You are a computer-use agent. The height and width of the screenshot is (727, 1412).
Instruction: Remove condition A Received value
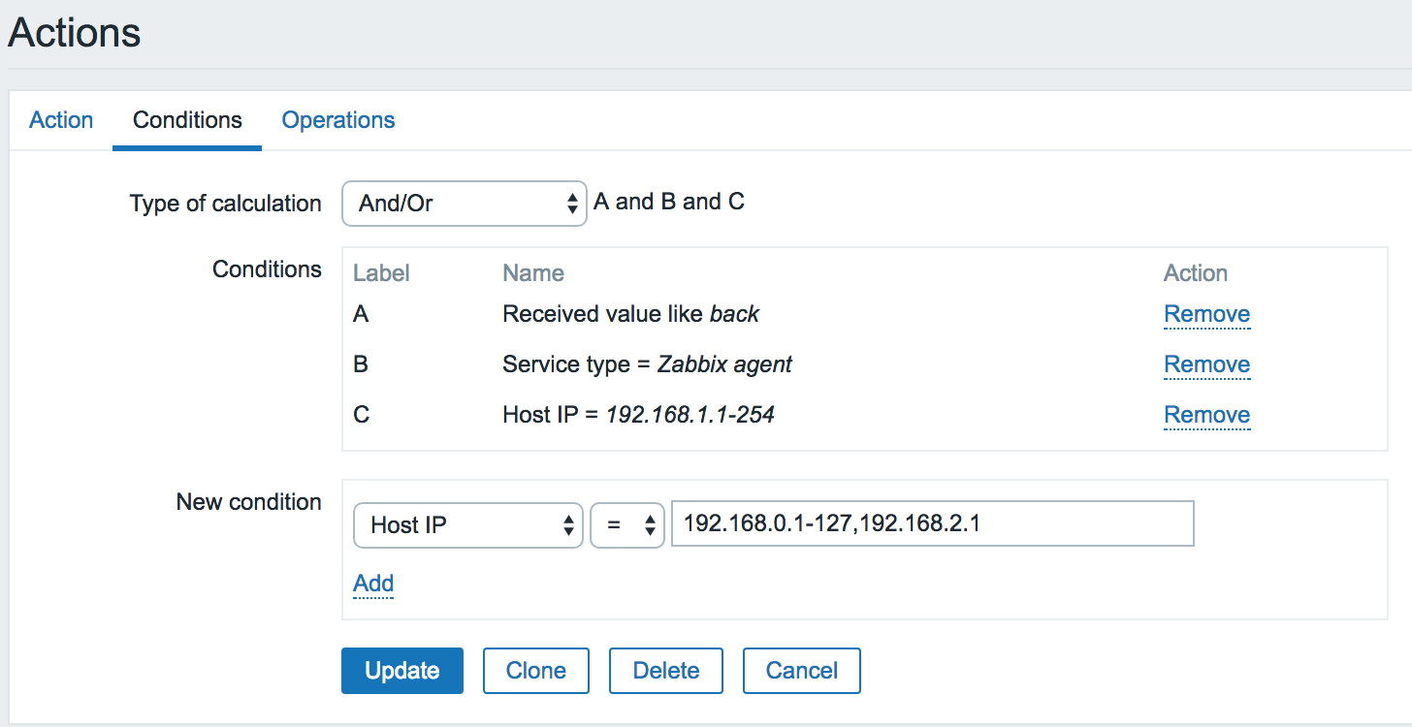(1206, 314)
